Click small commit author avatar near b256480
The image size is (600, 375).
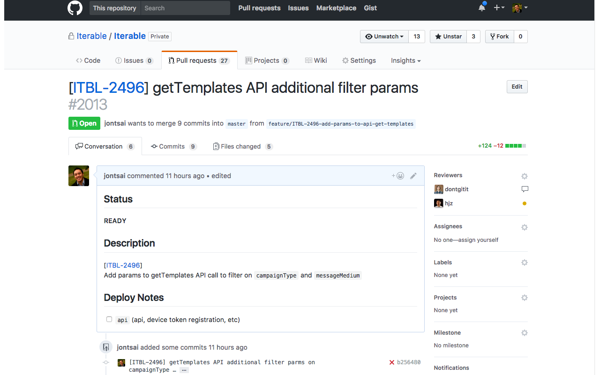click(121, 363)
